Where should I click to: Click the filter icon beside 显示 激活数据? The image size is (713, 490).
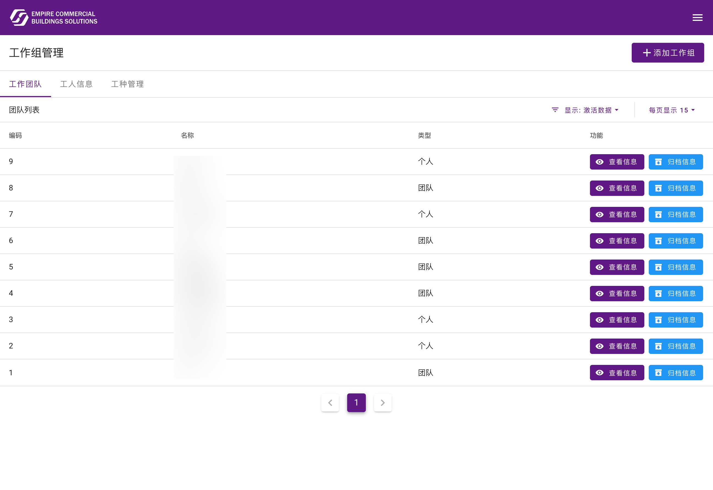555,110
